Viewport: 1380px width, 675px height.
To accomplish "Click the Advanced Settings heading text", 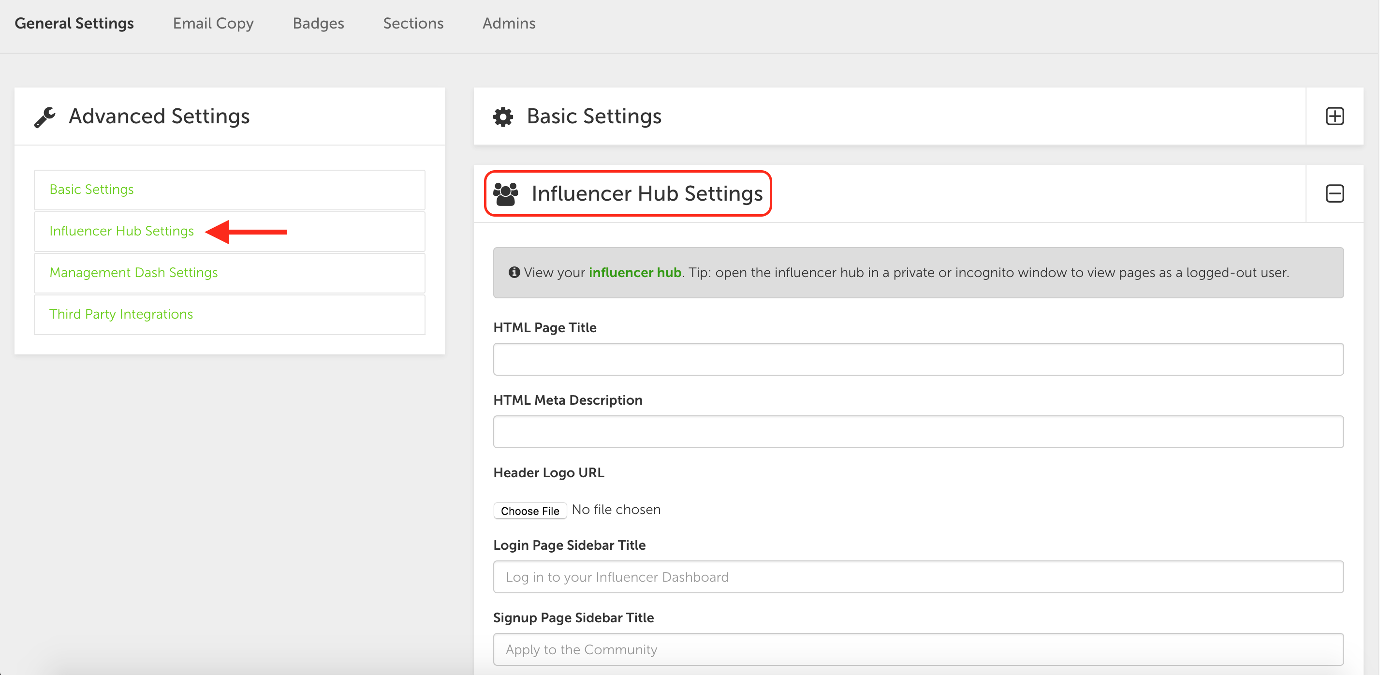I will coord(159,116).
